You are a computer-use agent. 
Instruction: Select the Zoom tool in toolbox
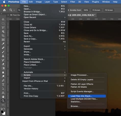pyautogui.click(x=3, y=101)
